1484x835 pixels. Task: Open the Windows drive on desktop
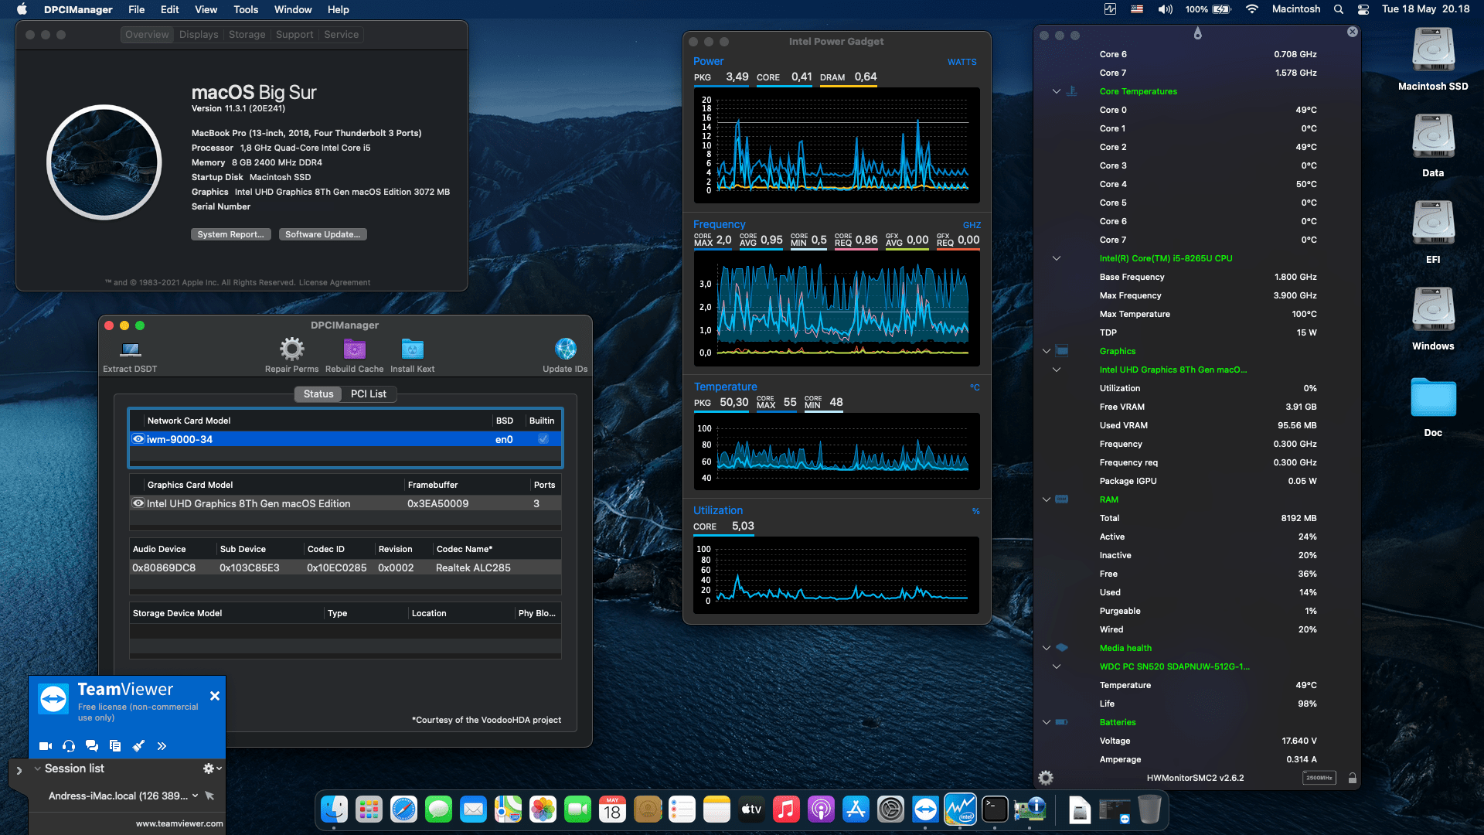pyautogui.click(x=1433, y=319)
